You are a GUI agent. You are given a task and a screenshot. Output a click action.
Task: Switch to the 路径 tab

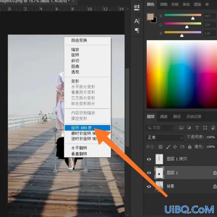(177, 117)
